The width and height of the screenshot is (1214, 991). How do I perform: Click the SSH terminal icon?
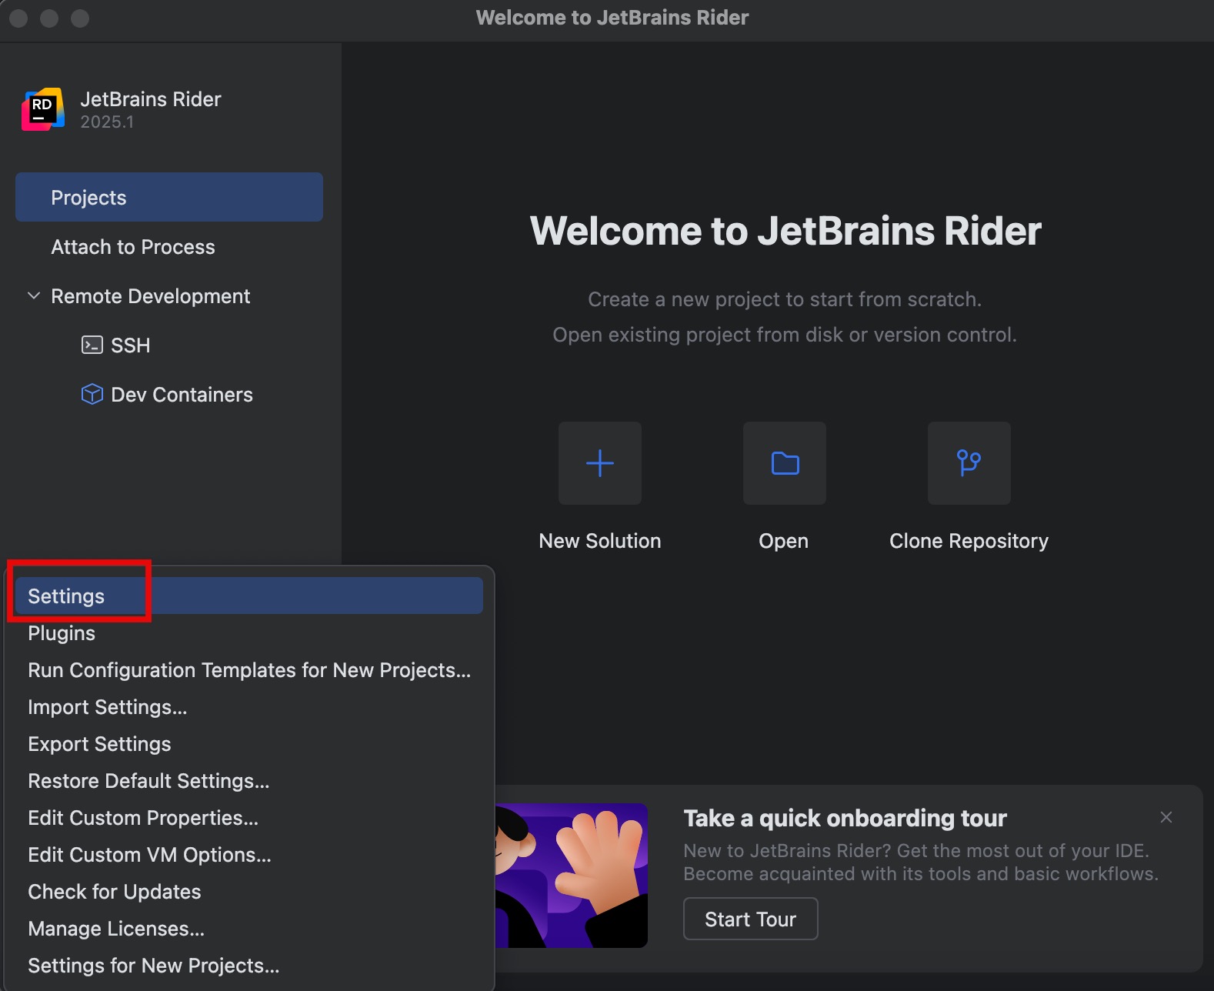pyautogui.click(x=92, y=345)
